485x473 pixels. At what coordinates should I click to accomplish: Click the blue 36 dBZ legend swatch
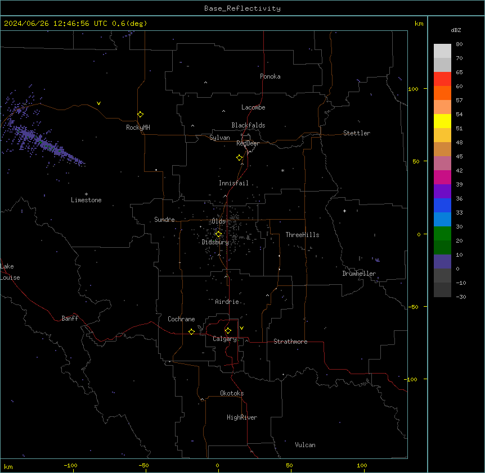pos(442,205)
